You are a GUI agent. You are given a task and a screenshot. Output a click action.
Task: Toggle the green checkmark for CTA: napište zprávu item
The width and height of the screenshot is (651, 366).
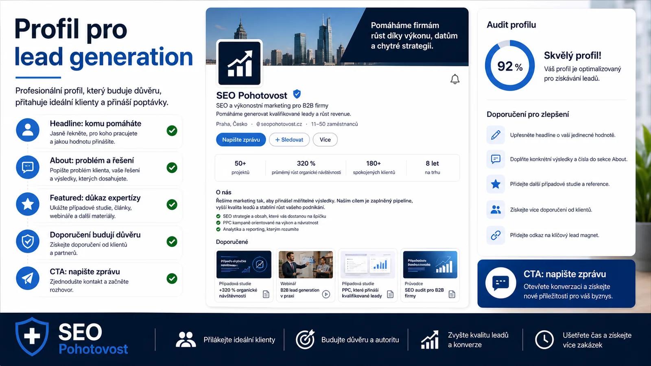click(x=172, y=279)
